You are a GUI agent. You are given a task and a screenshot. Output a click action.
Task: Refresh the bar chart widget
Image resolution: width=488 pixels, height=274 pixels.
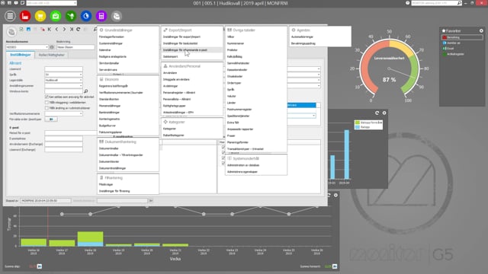tap(377, 113)
